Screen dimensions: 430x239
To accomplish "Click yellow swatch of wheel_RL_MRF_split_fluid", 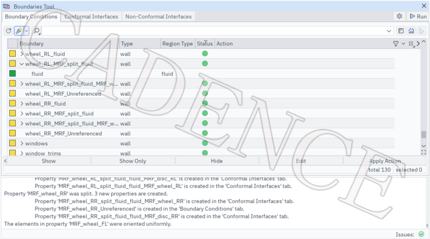I will tap(12, 64).
